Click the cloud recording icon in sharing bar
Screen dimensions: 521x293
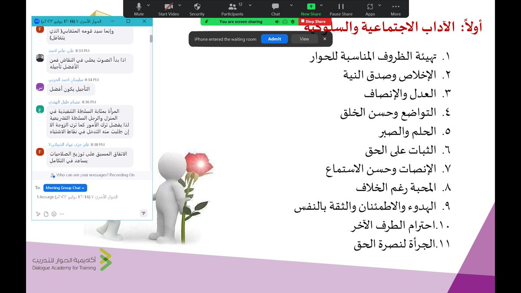[x=285, y=21]
